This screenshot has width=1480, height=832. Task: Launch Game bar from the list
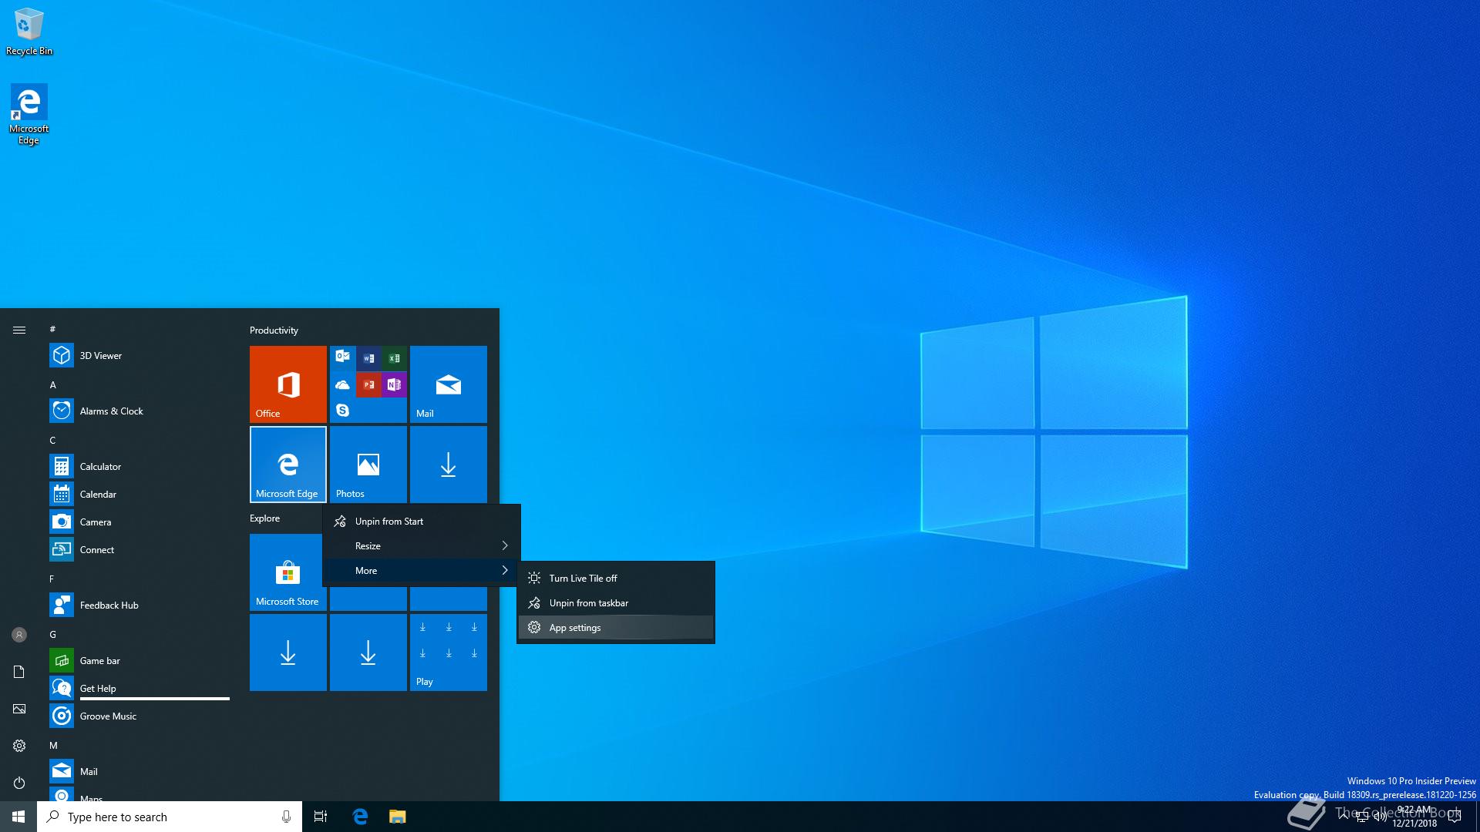point(140,660)
